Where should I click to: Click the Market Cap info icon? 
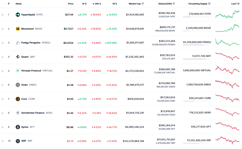(143, 4)
